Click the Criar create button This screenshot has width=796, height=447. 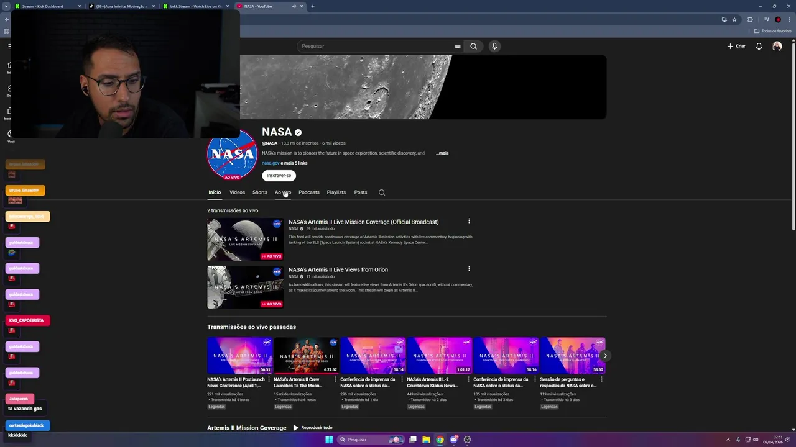coord(736,46)
